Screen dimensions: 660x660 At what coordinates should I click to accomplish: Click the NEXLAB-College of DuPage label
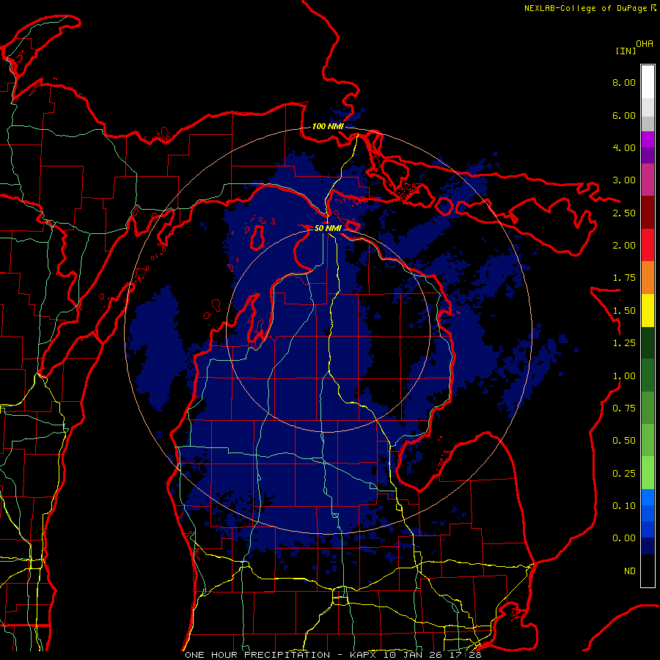(x=585, y=8)
